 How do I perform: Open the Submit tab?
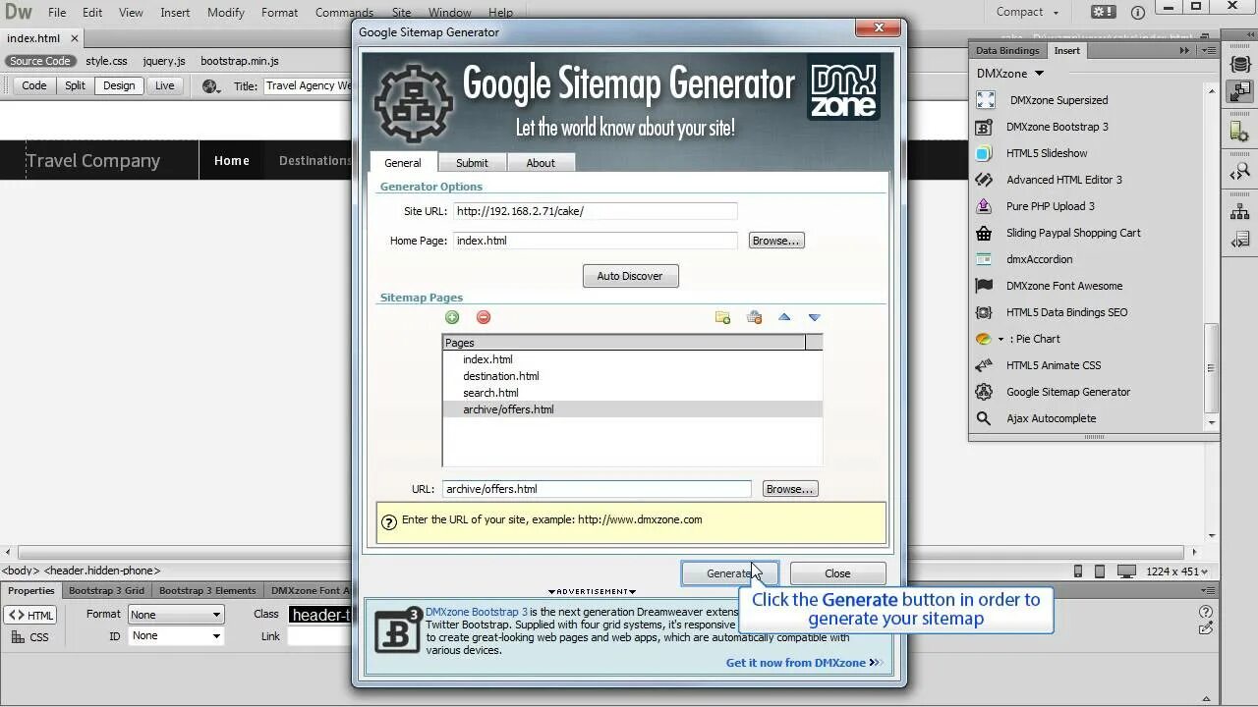(472, 163)
